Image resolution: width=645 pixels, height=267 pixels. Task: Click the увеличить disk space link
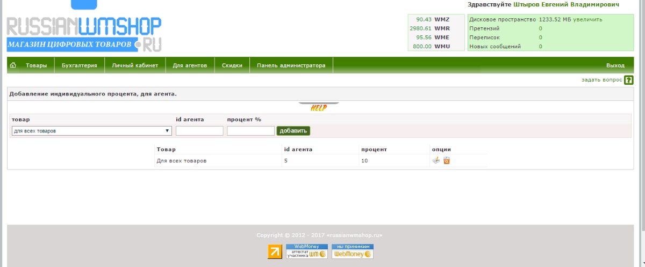pyautogui.click(x=587, y=19)
